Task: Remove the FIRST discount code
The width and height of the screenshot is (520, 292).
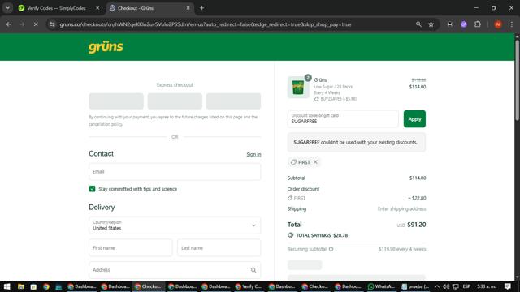Action: coord(315,162)
